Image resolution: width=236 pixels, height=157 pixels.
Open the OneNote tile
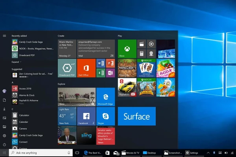tap(110, 73)
